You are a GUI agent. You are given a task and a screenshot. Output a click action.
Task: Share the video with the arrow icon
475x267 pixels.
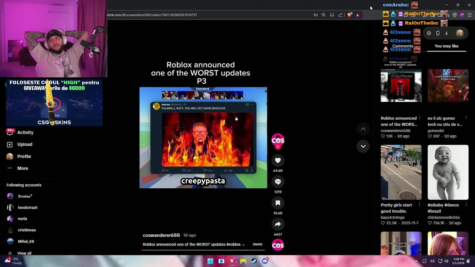click(x=278, y=224)
